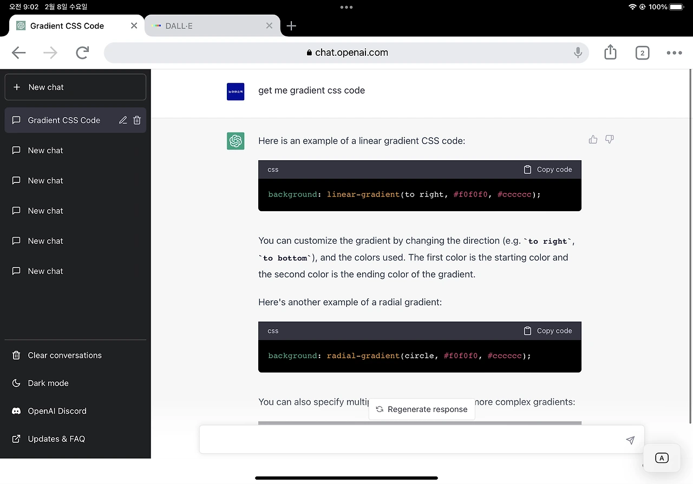Go forward with the browser forward arrow
The height and width of the screenshot is (484, 693).
pos(50,53)
